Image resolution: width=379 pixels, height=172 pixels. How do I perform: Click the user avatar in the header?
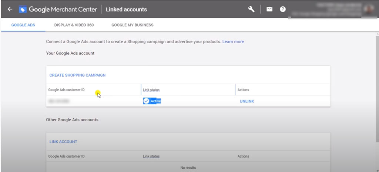[369, 9]
